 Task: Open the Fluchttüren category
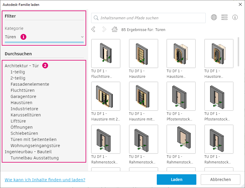point(23,90)
